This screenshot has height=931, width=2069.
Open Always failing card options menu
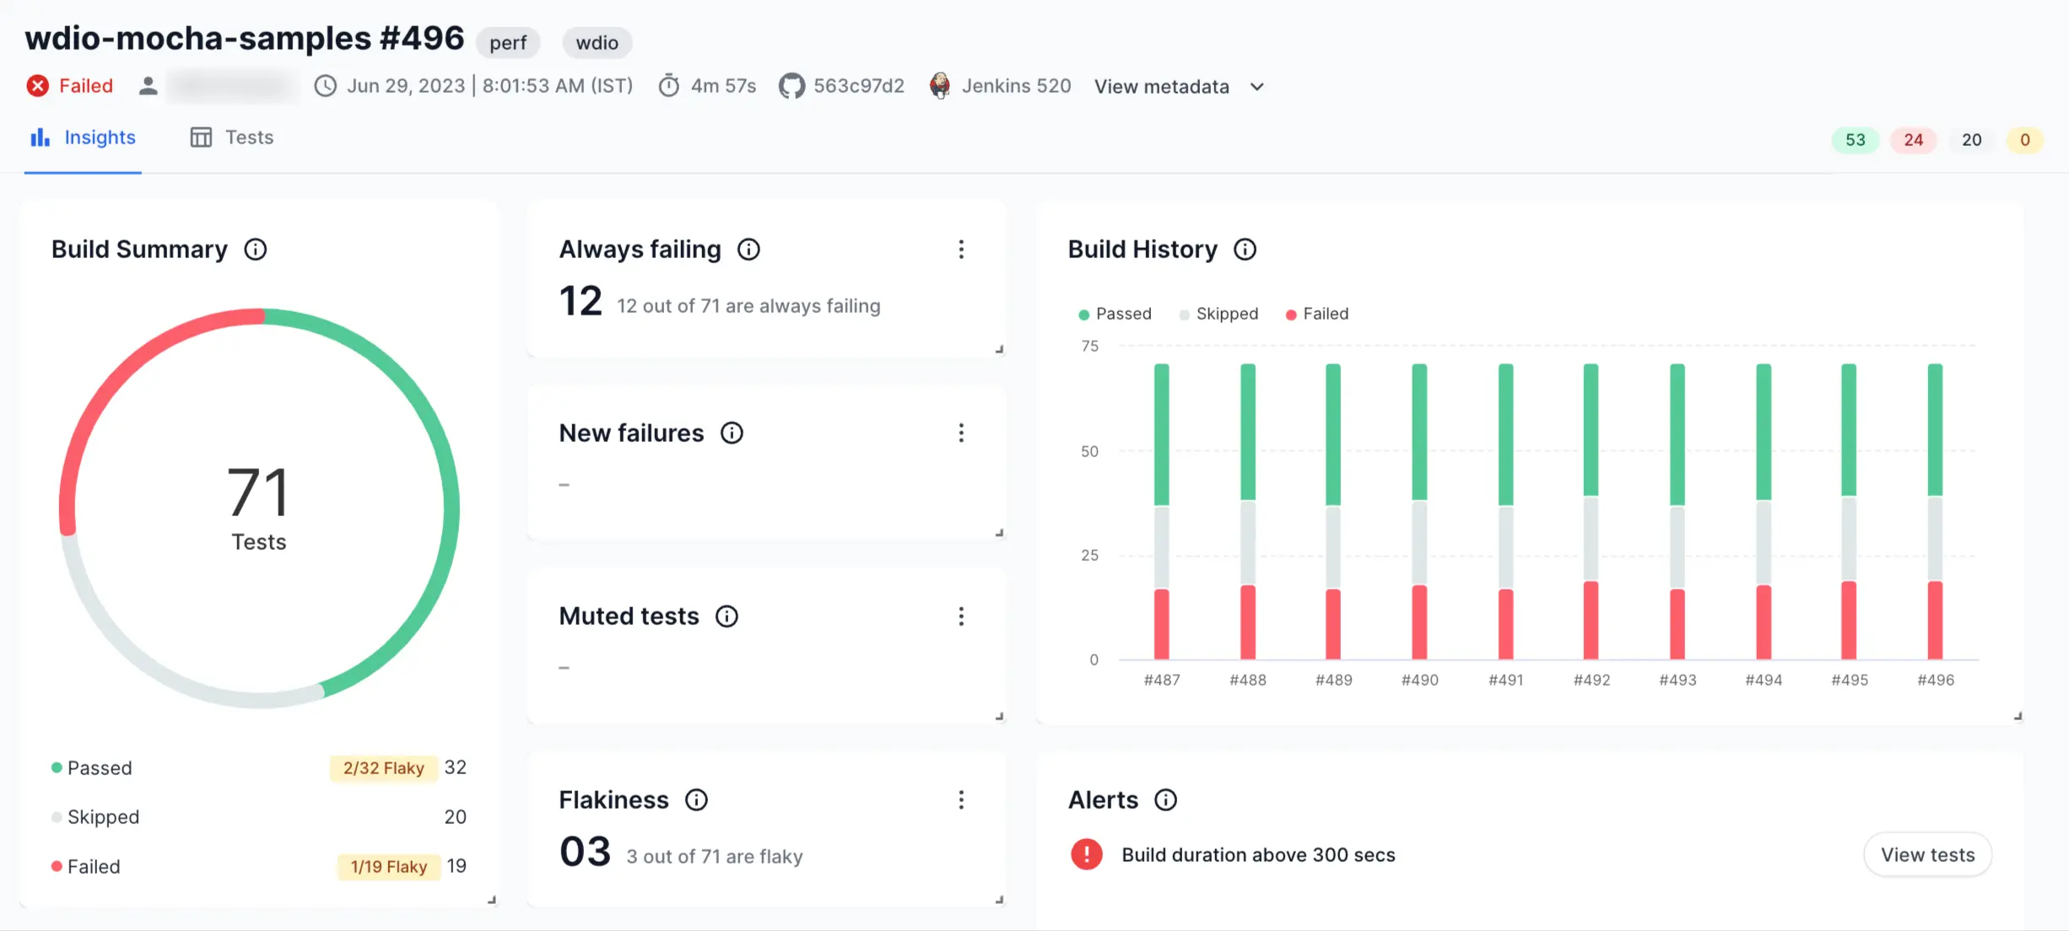point(961,250)
